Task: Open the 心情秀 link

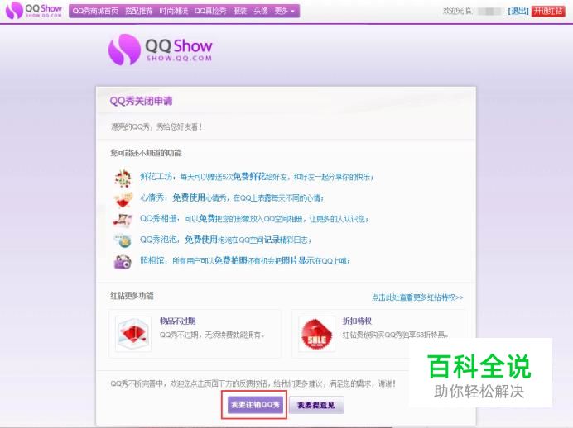Action: click(x=152, y=197)
